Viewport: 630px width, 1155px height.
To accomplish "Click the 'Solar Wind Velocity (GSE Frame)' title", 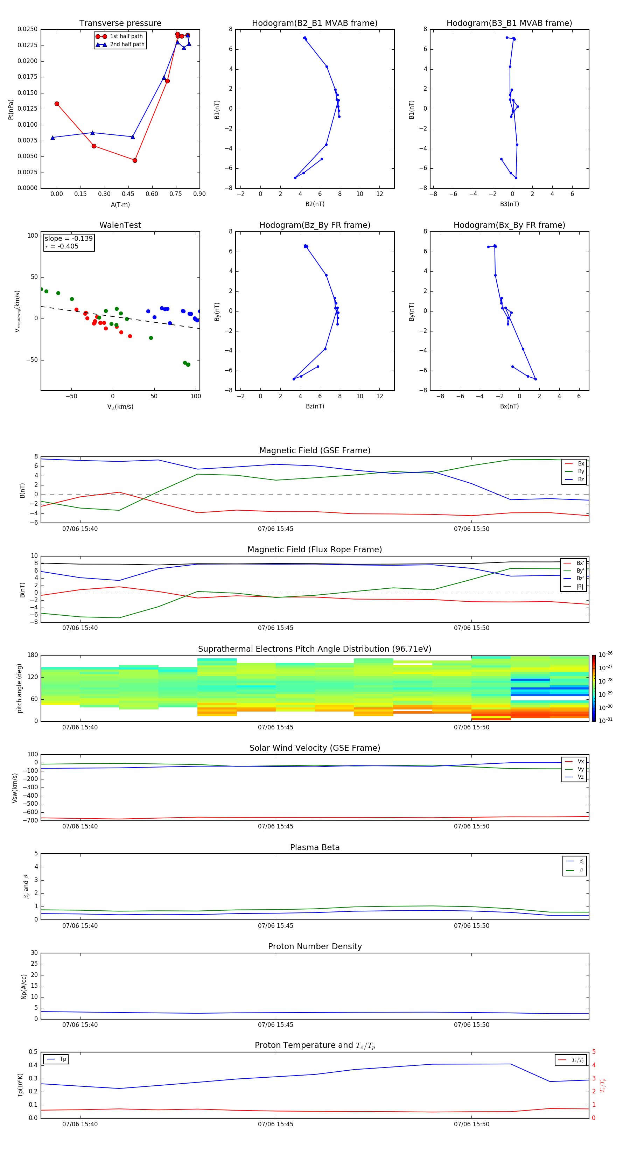I will pos(315,748).
